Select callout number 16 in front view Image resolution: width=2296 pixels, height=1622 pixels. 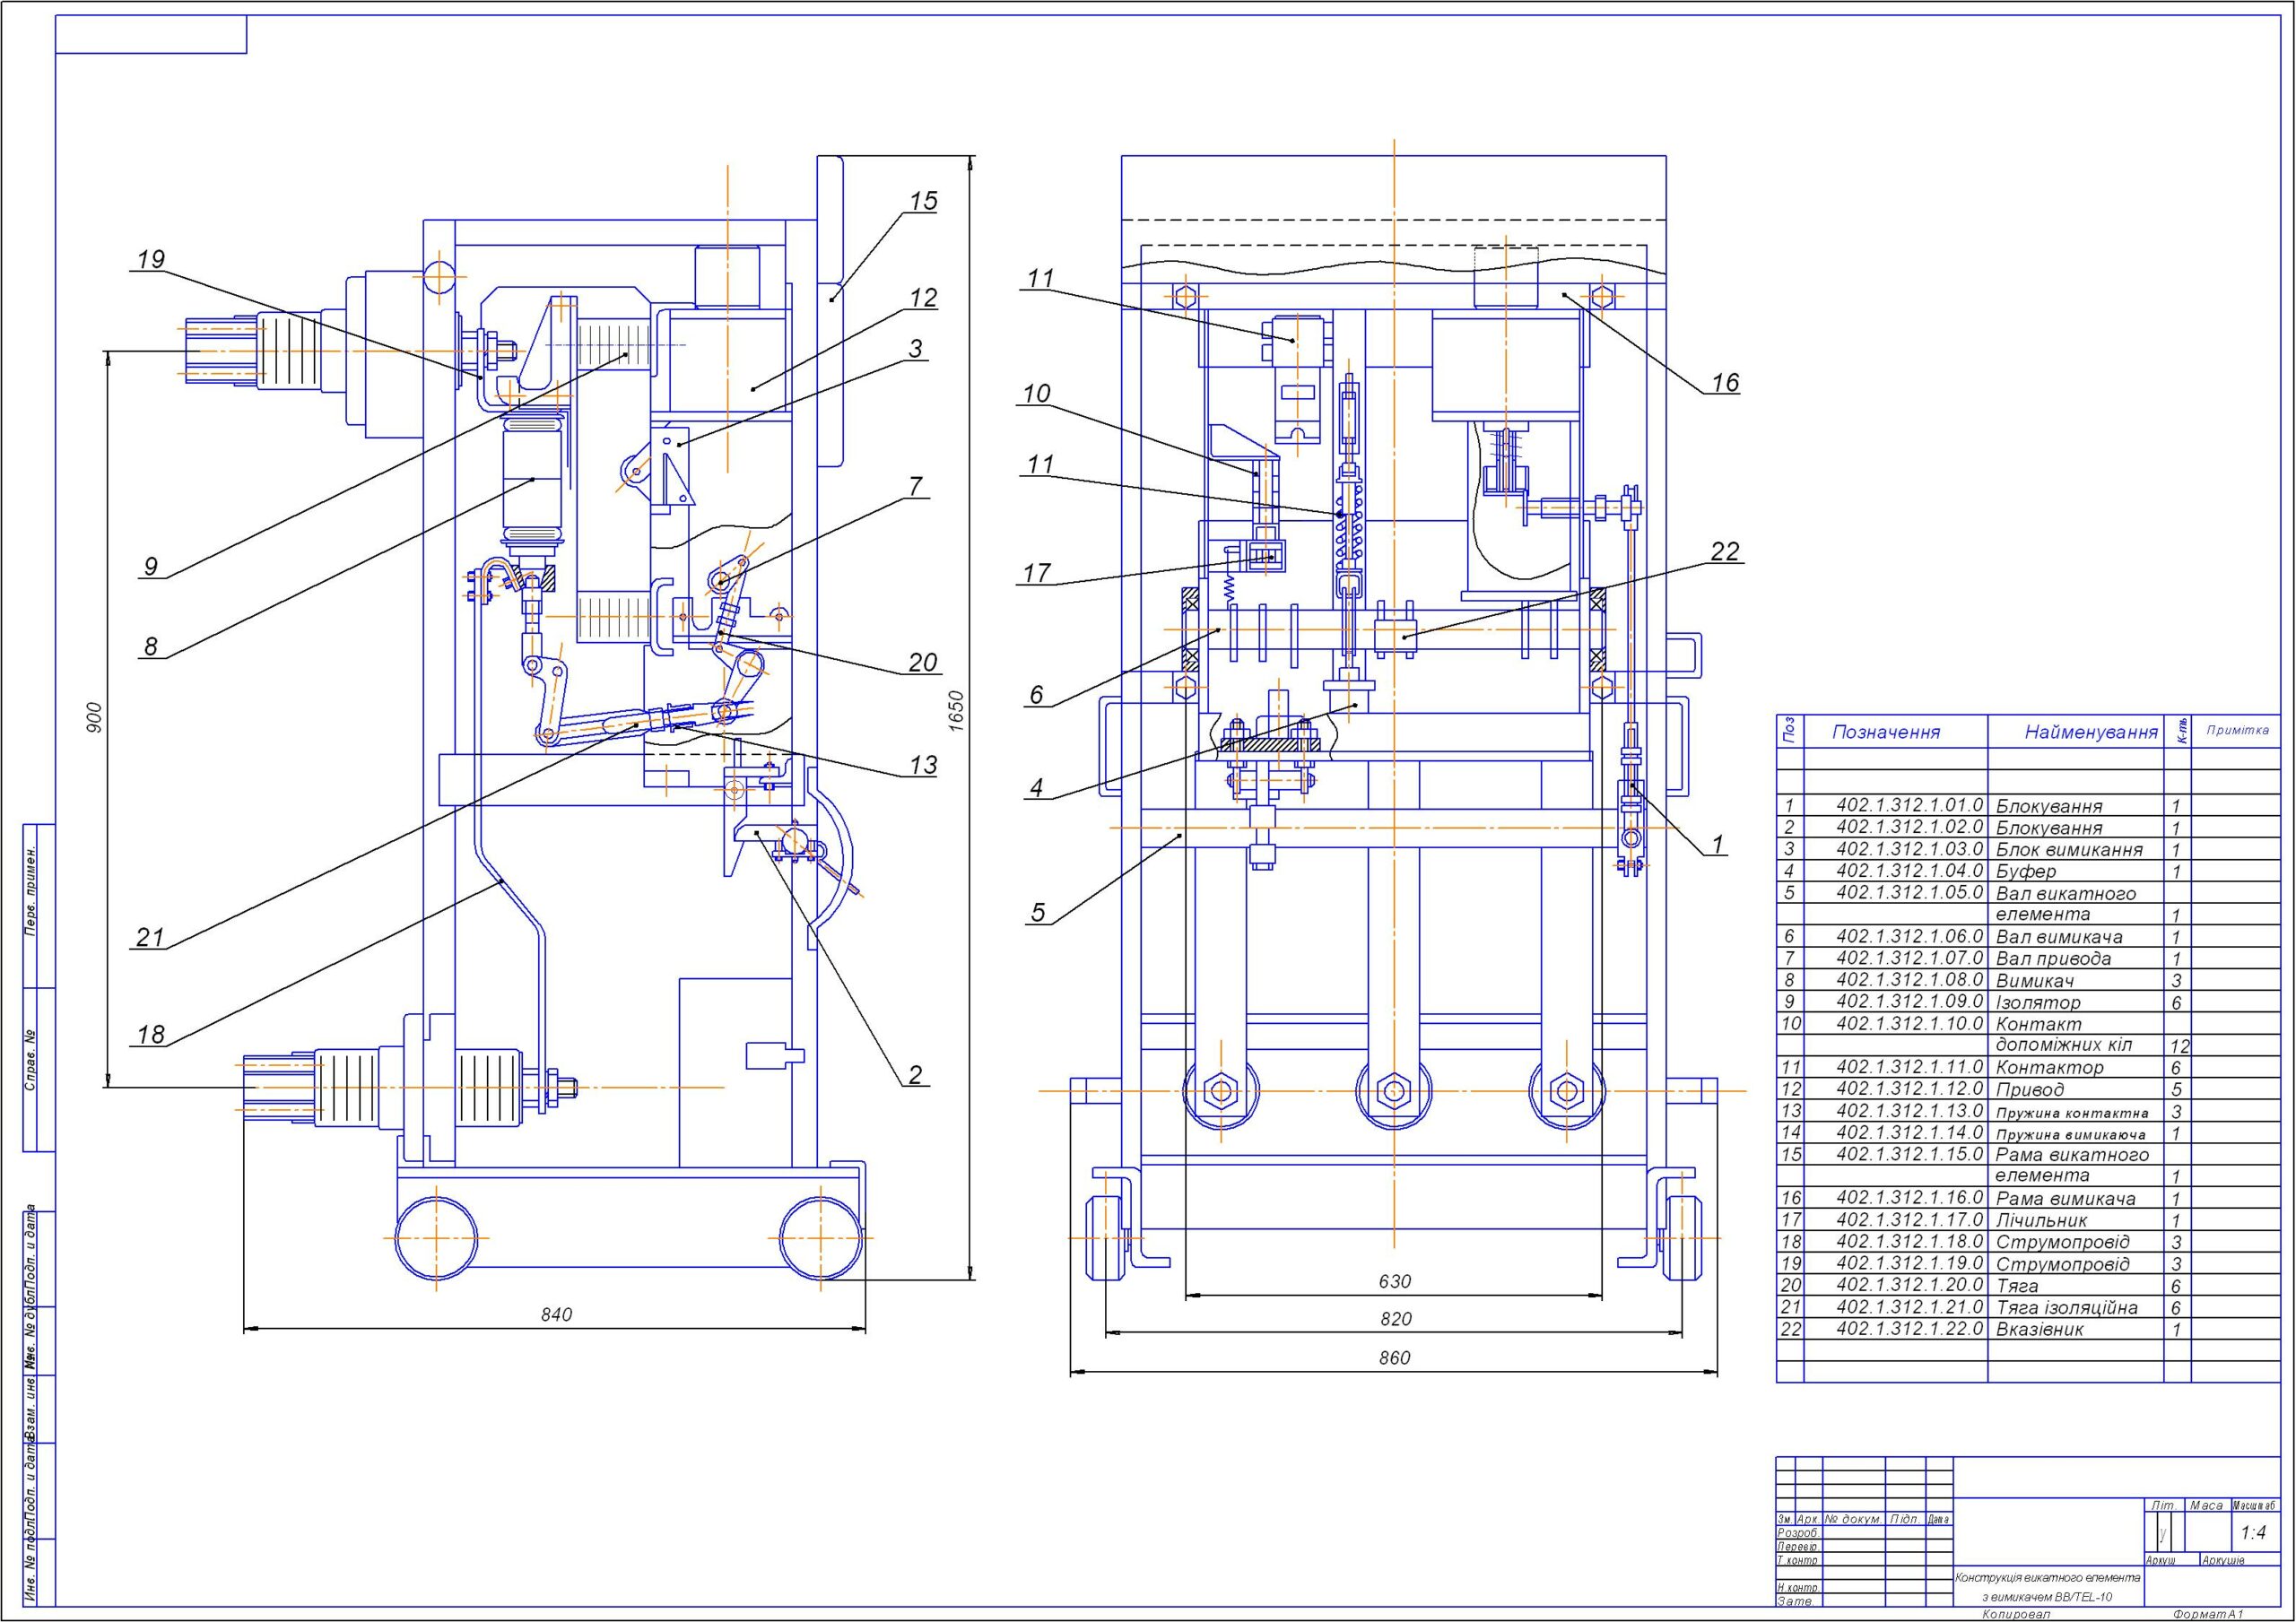click(1725, 382)
